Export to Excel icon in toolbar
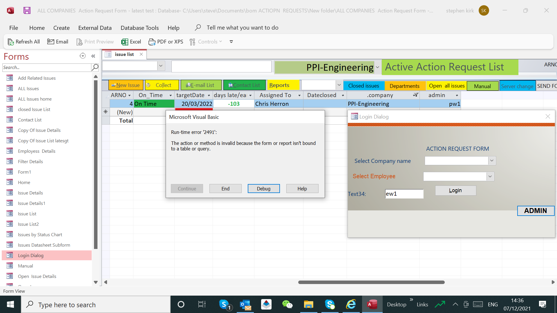The height and width of the screenshot is (313, 557). (125, 42)
